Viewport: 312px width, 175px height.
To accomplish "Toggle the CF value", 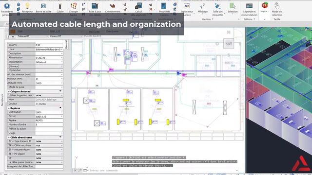I will click(x=49, y=158).
